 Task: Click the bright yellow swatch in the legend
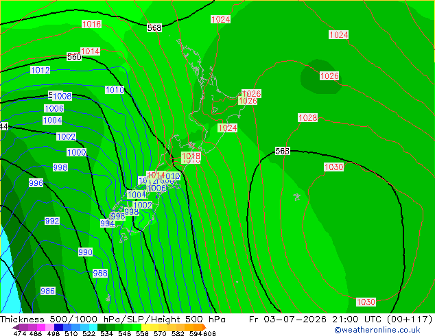[x=145, y=327]
